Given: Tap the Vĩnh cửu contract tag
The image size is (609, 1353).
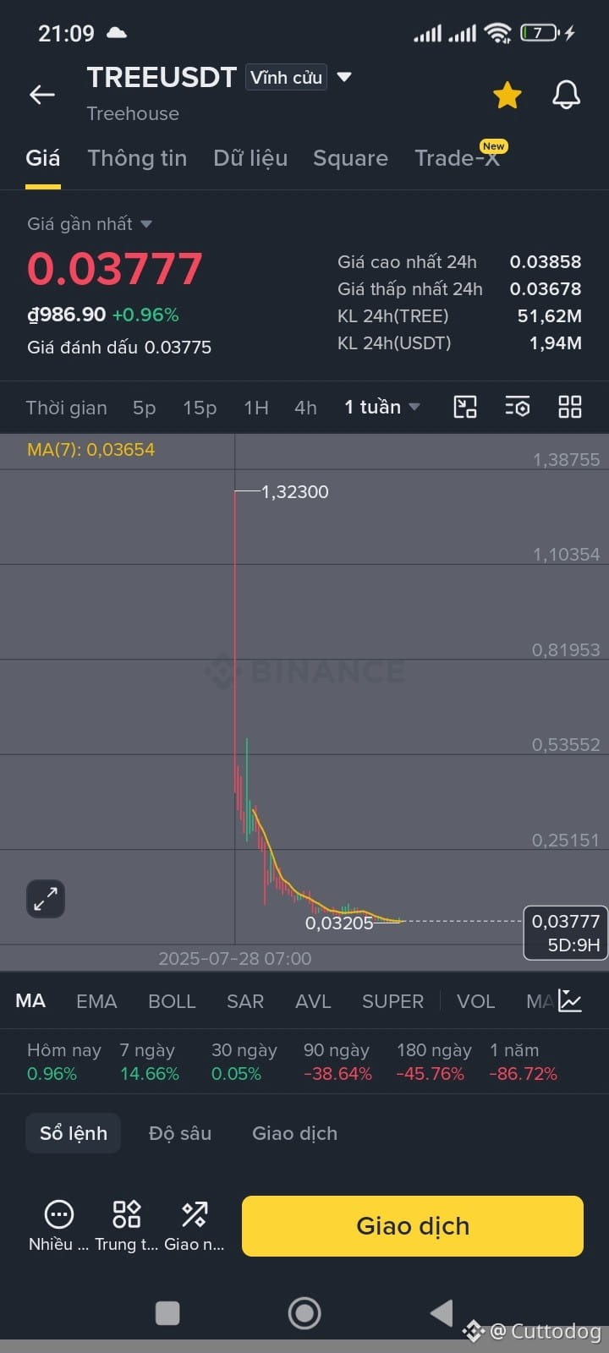Looking at the screenshot, I should (286, 77).
